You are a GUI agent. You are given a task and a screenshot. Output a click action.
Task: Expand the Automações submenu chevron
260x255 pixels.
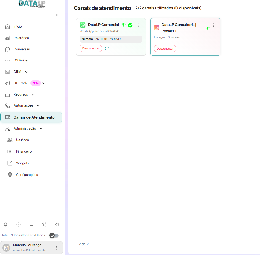(38, 106)
